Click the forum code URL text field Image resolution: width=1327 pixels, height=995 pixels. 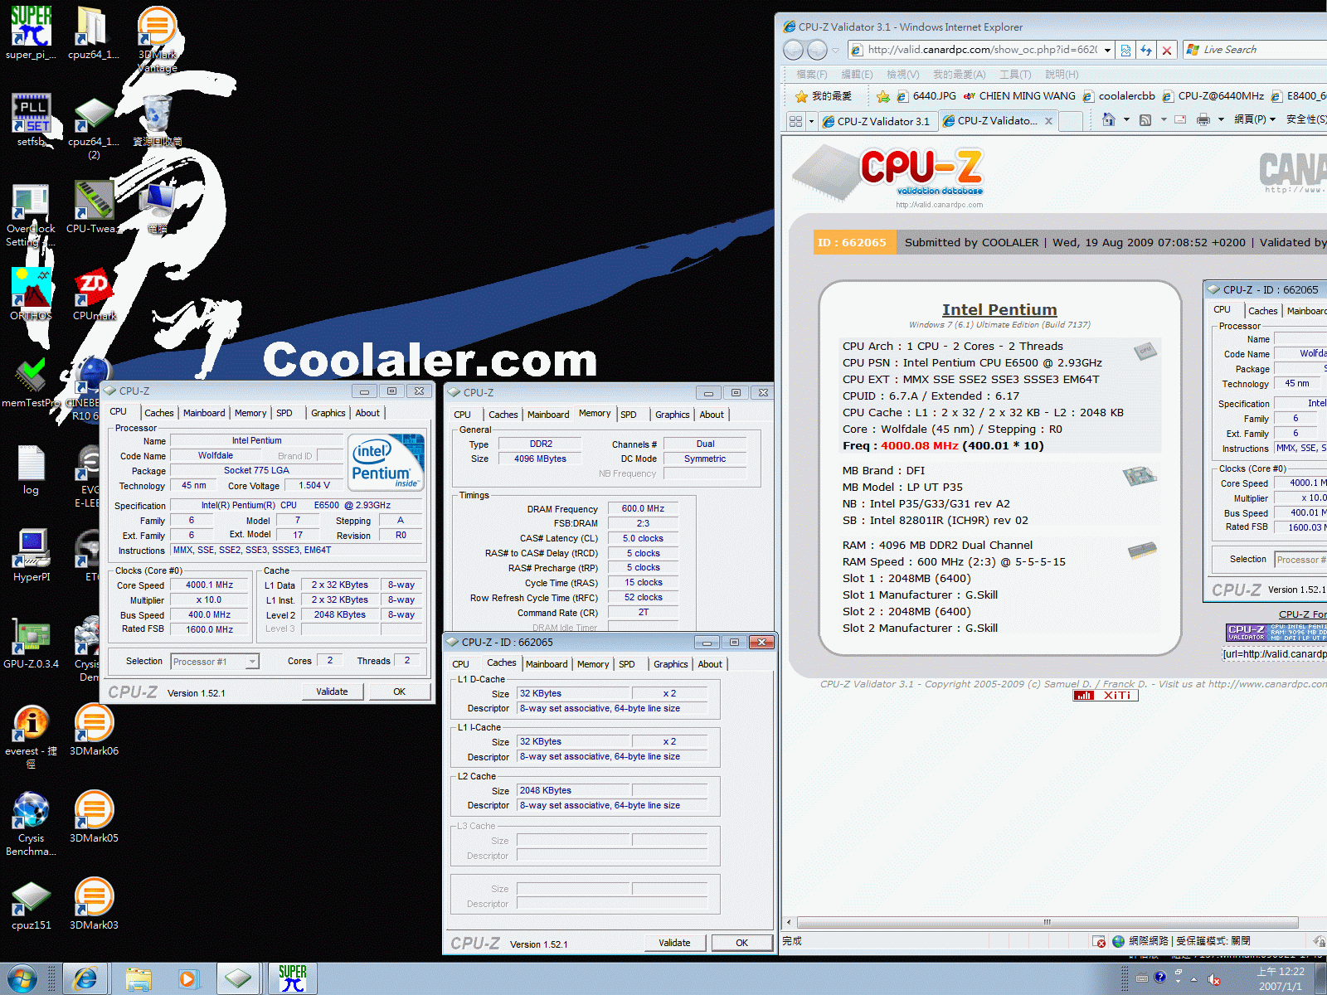click(1274, 654)
